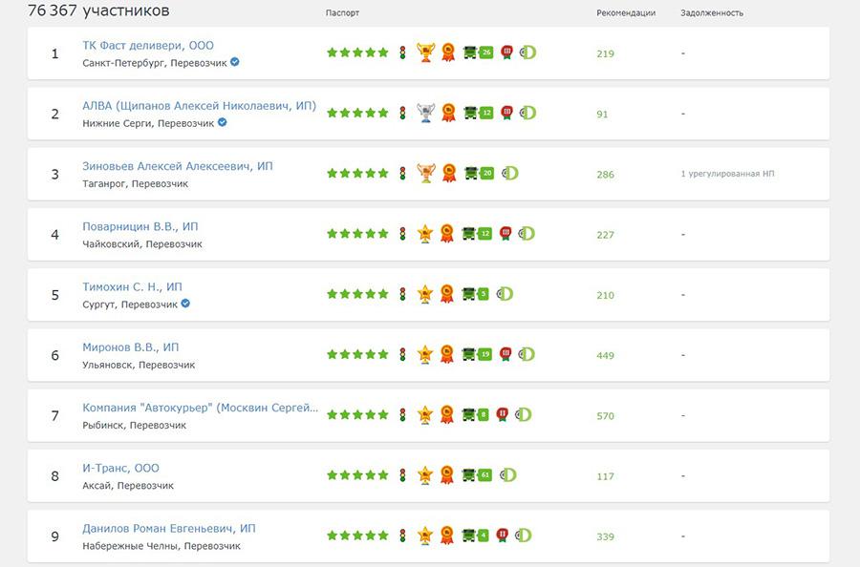Click the silver trophy icon for АЛВА
860x567 pixels.
point(425,113)
